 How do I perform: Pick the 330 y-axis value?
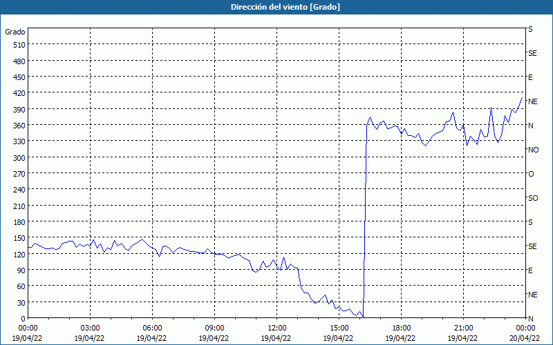click(19, 141)
